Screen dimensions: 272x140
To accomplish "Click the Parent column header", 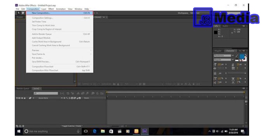I will (86, 98).
